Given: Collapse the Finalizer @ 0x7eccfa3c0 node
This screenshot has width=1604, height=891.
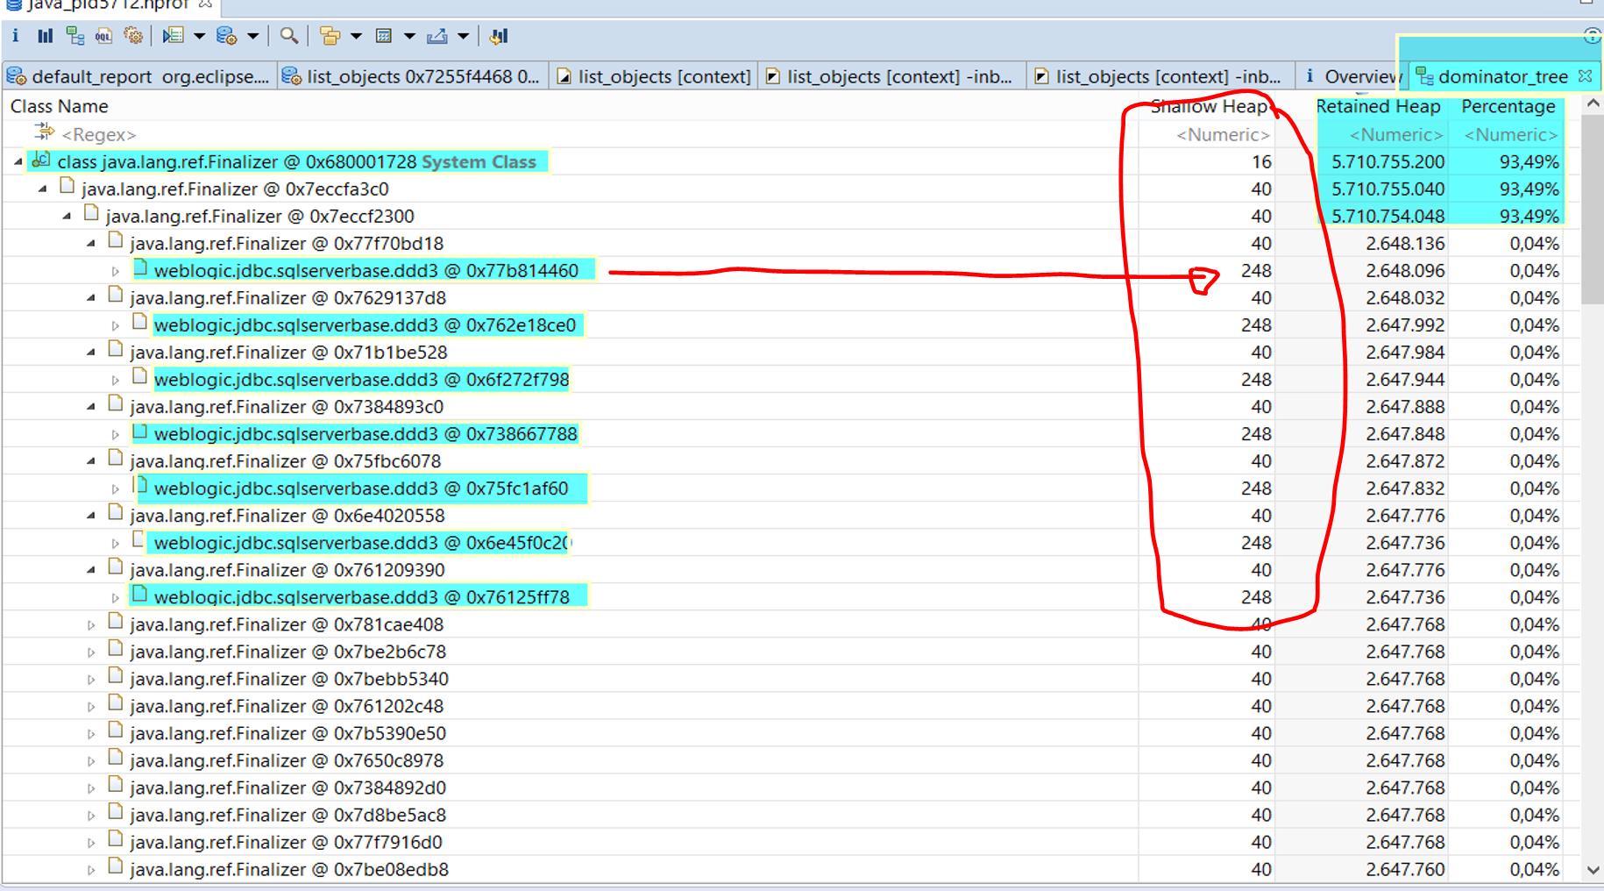Looking at the screenshot, I should pos(42,189).
